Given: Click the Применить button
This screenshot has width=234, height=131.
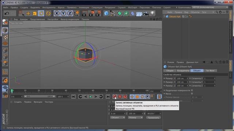Looking at the screenshot, I should pyautogui.click(x=154, y=118).
